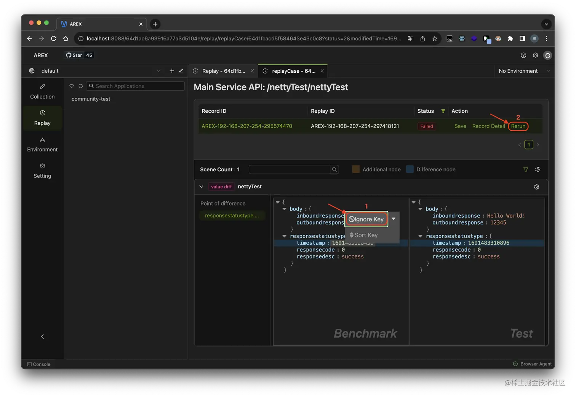Refresh the applications list

tap(81, 86)
